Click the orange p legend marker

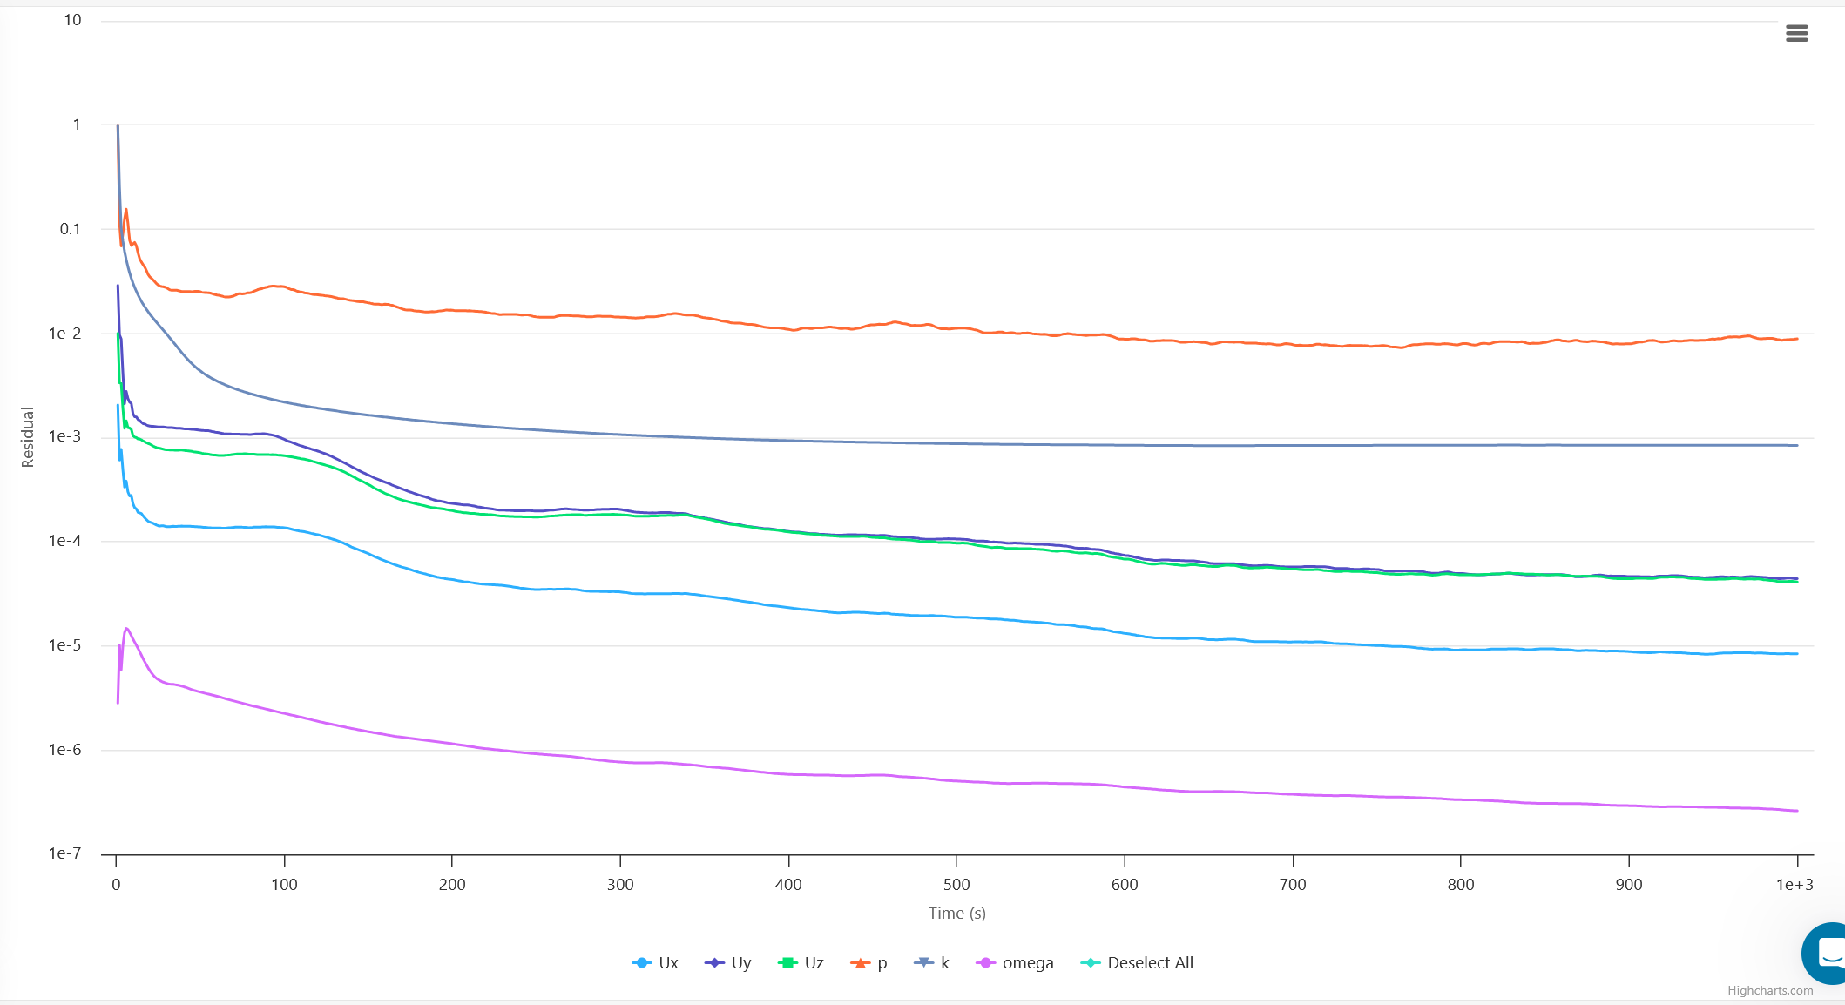pos(861,962)
